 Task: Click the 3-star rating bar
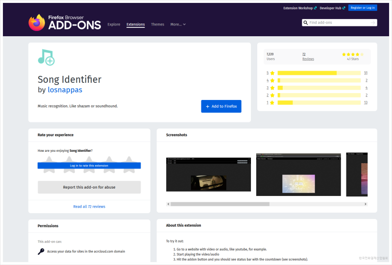319,88
